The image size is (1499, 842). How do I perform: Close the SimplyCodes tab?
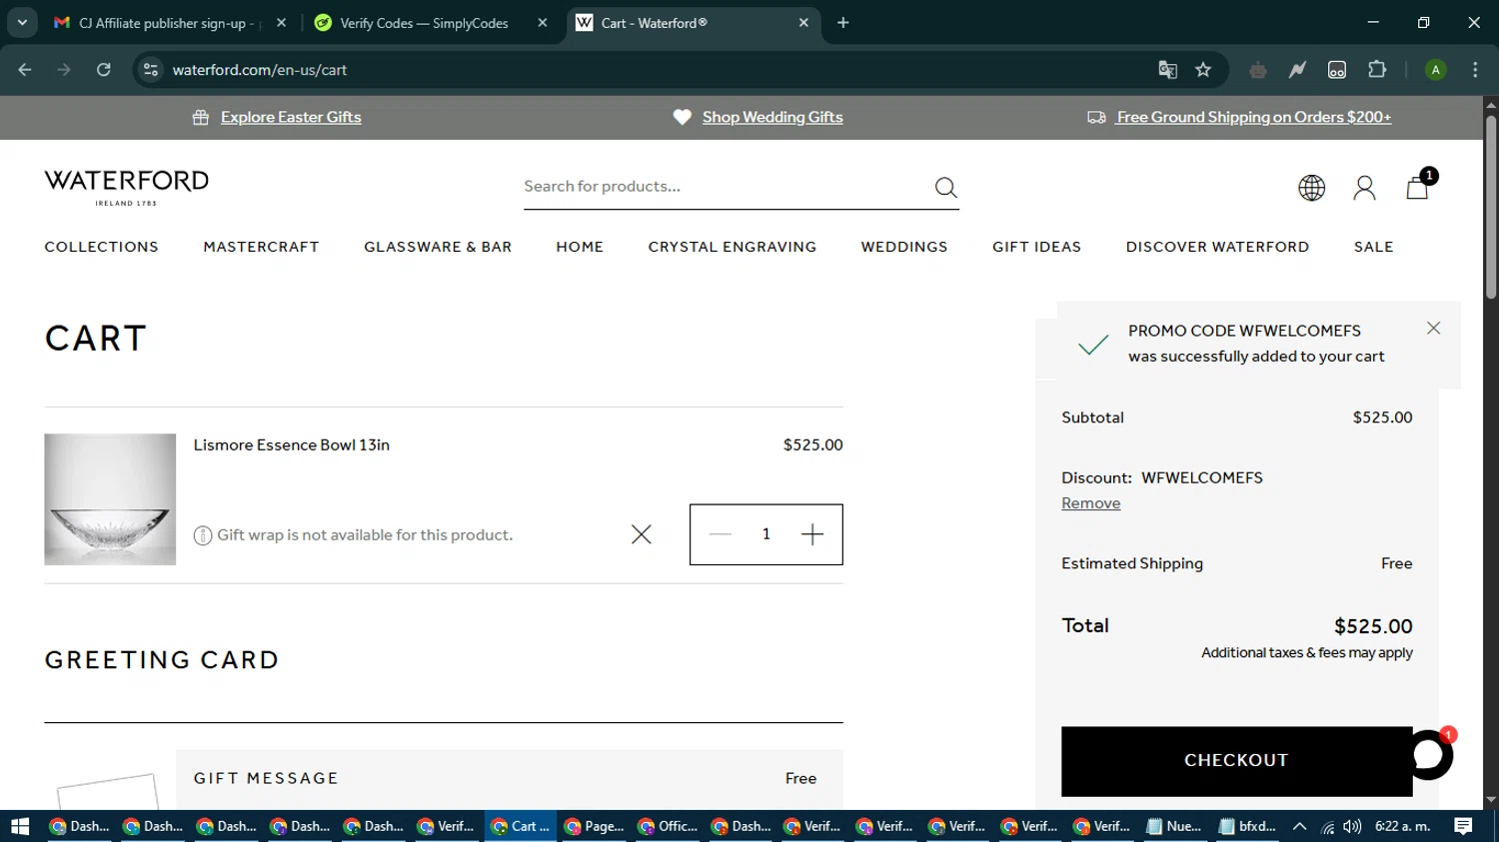click(x=543, y=23)
